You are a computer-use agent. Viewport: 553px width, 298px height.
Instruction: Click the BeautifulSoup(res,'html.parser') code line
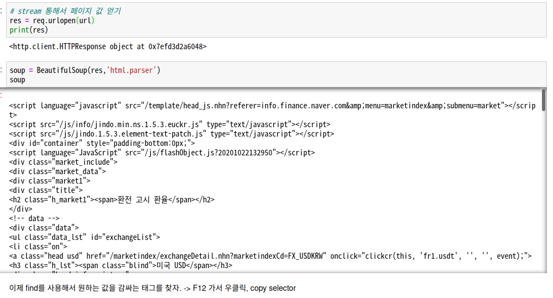[85, 70]
